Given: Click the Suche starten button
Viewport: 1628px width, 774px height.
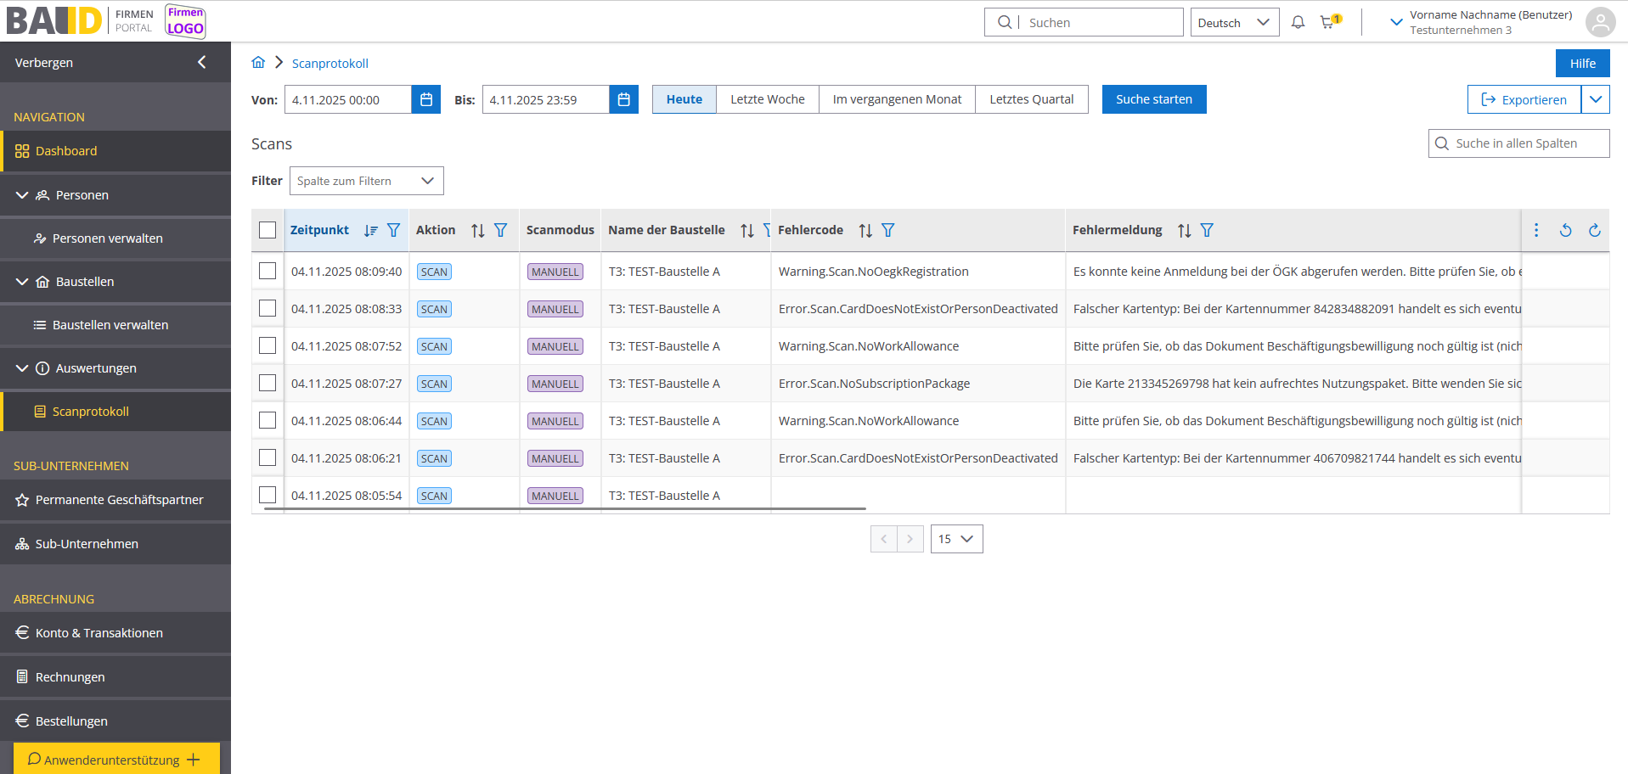Looking at the screenshot, I should (x=1153, y=99).
